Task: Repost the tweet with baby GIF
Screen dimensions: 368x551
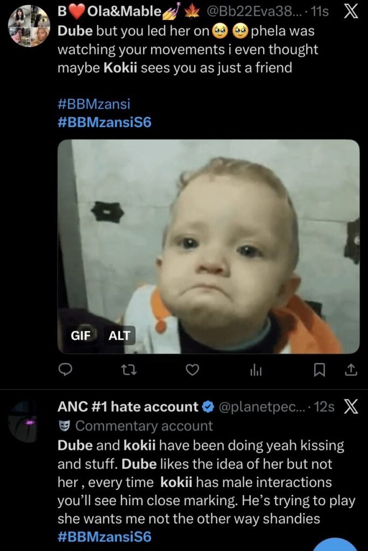Action: click(x=129, y=369)
